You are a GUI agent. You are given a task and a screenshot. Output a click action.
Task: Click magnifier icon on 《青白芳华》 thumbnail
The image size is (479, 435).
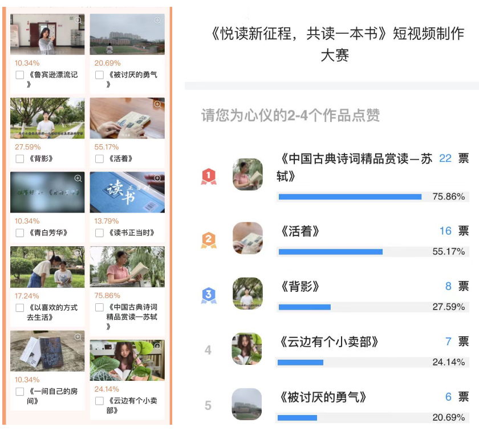(x=78, y=178)
